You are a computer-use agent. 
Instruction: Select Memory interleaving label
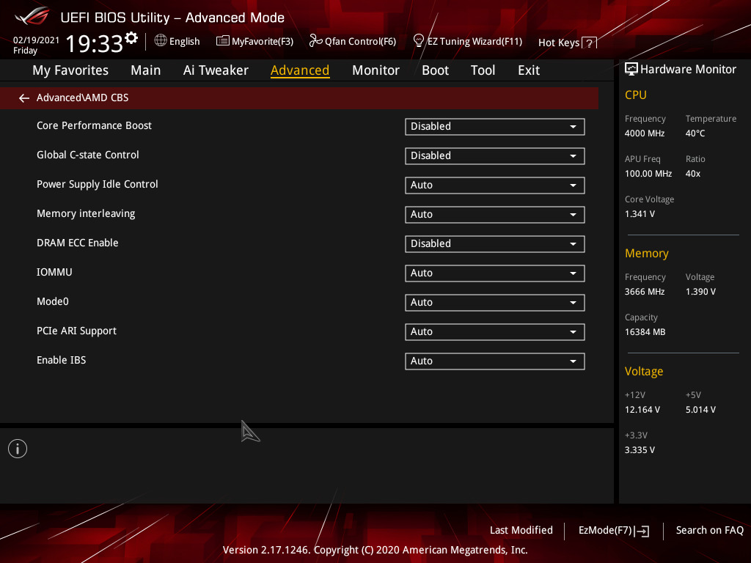pyautogui.click(x=86, y=213)
